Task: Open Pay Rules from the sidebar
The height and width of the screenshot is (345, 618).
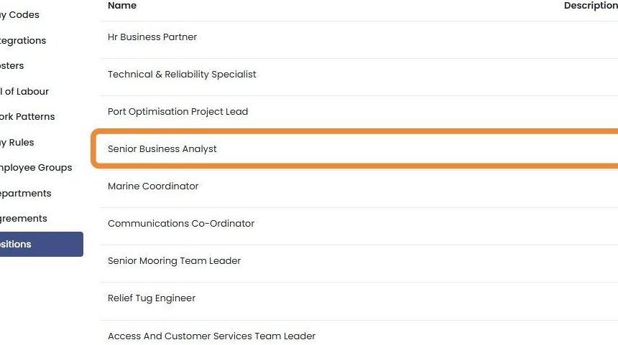Action: [17, 143]
